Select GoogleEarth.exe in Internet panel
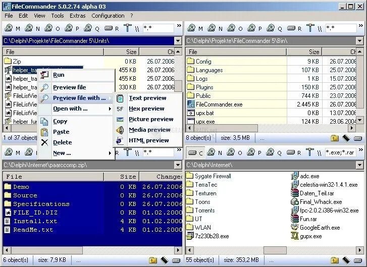367x267 pixels. (x=320, y=228)
